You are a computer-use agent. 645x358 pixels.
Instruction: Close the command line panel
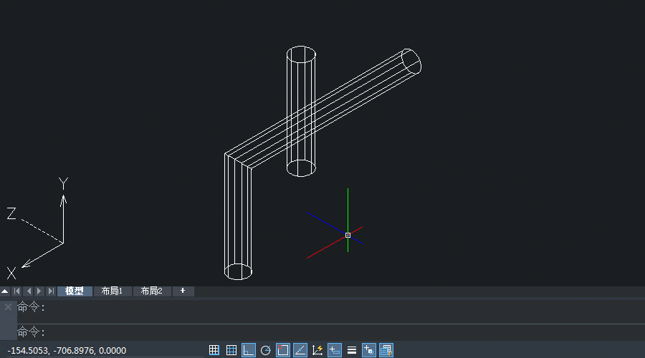(x=8, y=306)
